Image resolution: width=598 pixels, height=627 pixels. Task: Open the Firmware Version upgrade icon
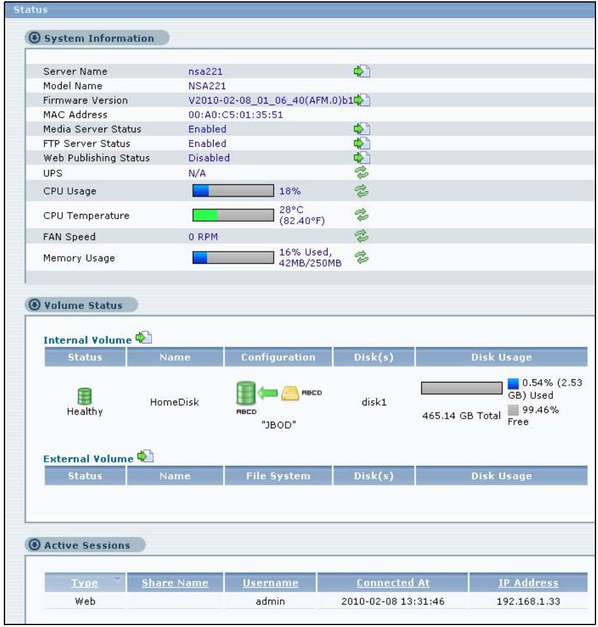362,100
